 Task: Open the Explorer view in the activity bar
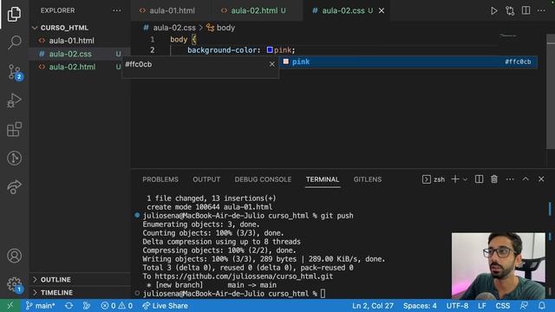click(14, 14)
